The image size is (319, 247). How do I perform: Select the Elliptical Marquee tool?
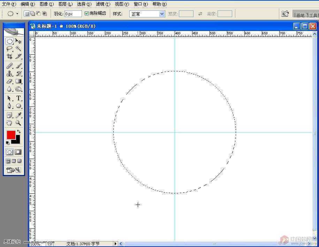[x=9, y=41]
